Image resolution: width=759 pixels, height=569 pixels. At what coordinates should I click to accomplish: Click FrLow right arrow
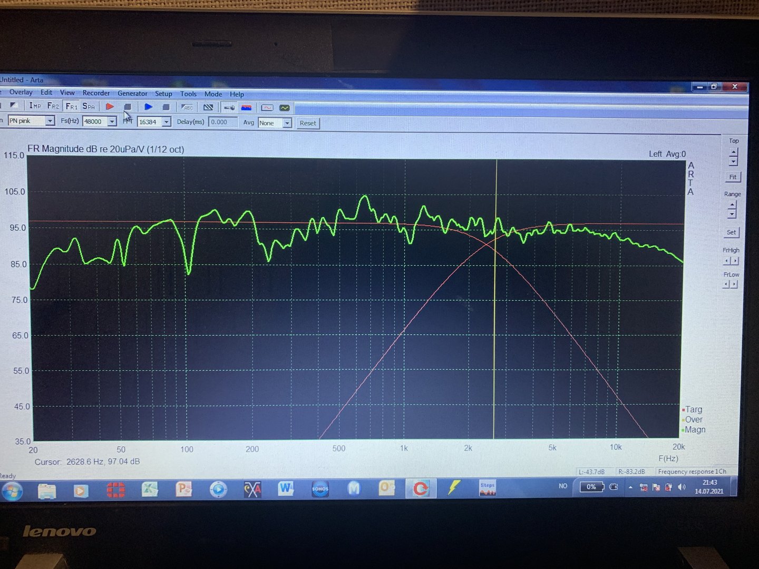(x=735, y=284)
